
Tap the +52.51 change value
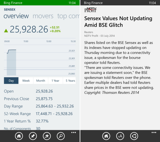click(55, 27)
